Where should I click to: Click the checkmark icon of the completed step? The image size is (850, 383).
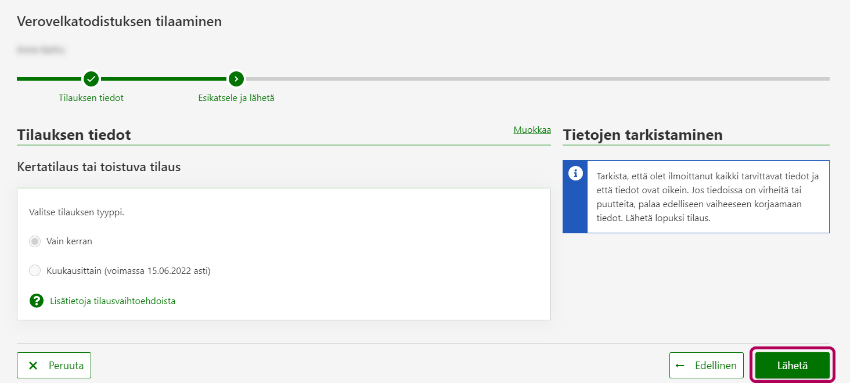click(x=91, y=78)
